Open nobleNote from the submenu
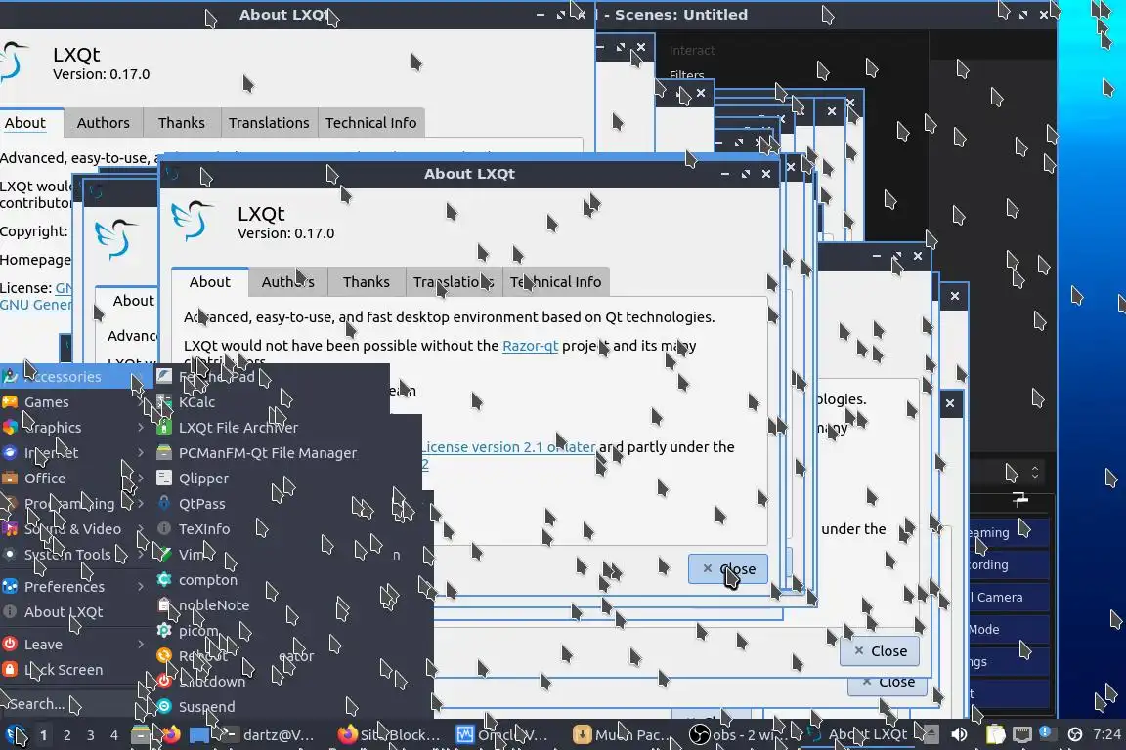This screenshot has width=1126, height=750. tap(272, 605)
